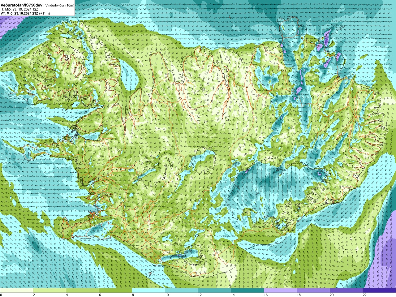Image resolution: width=396 pixels, height=297 pixels.
Task: Click the 'VT: Mið. 23.10.2024 23Z (+11 h)' line
Action: tap(25, 13)
